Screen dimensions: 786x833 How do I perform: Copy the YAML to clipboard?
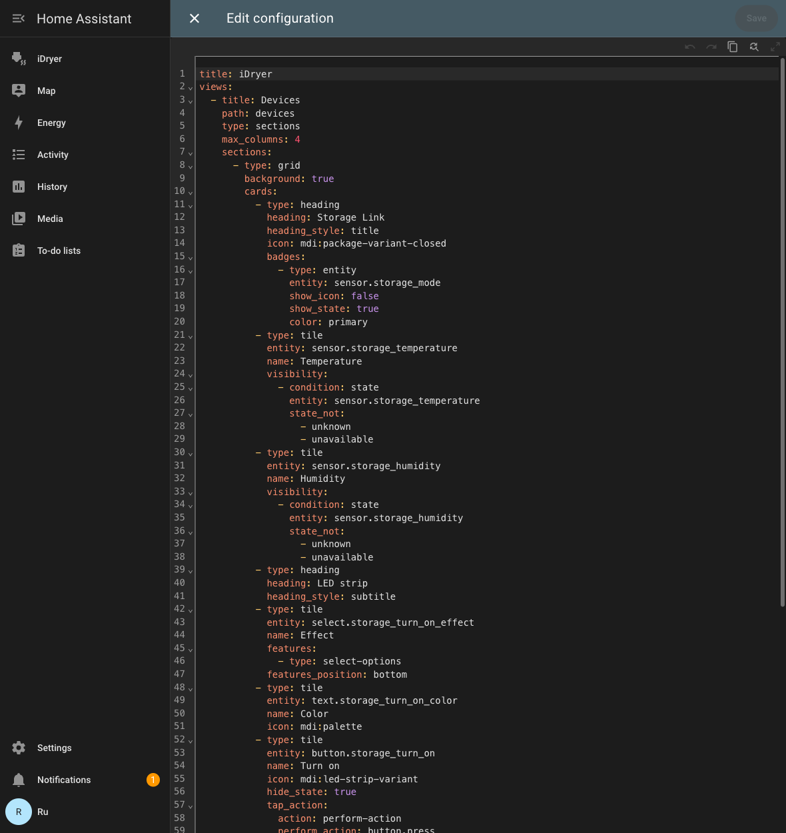(x=733, y=47)
